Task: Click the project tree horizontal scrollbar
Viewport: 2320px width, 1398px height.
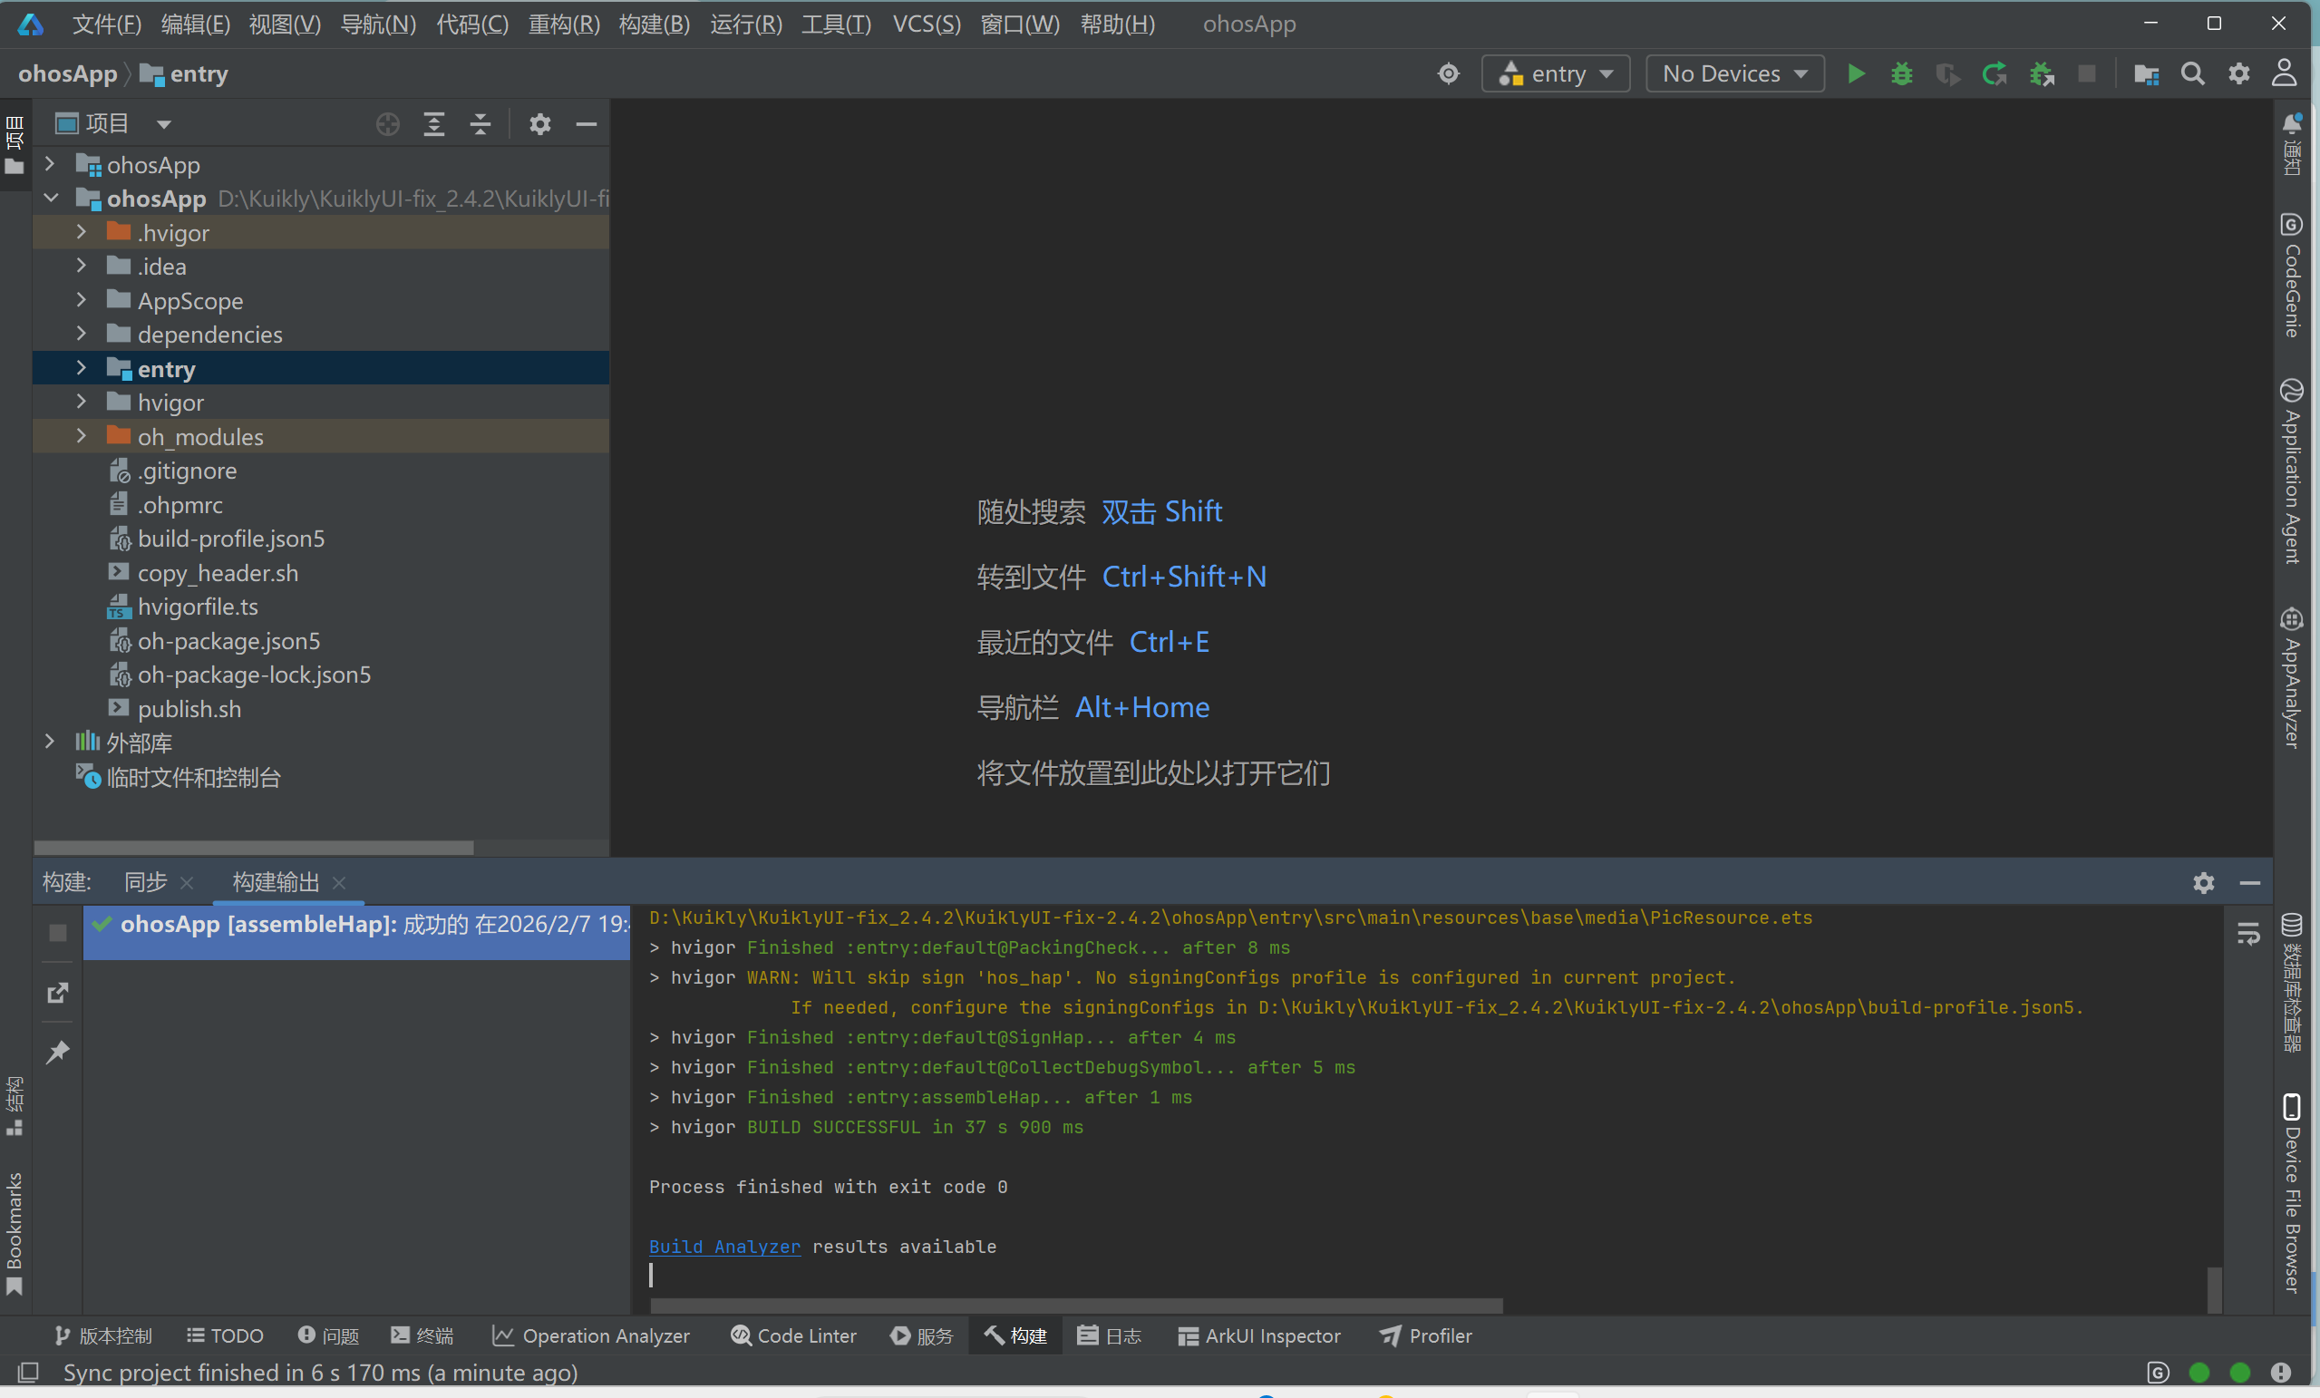Action: pyautogui.click(x=253, y=848)
